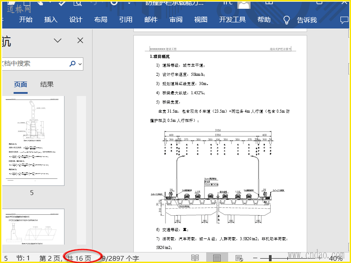351x263 pixels.
Task: Click 第 2 页 page indicator
Action: pyautogui.click(x=51, y=258)
